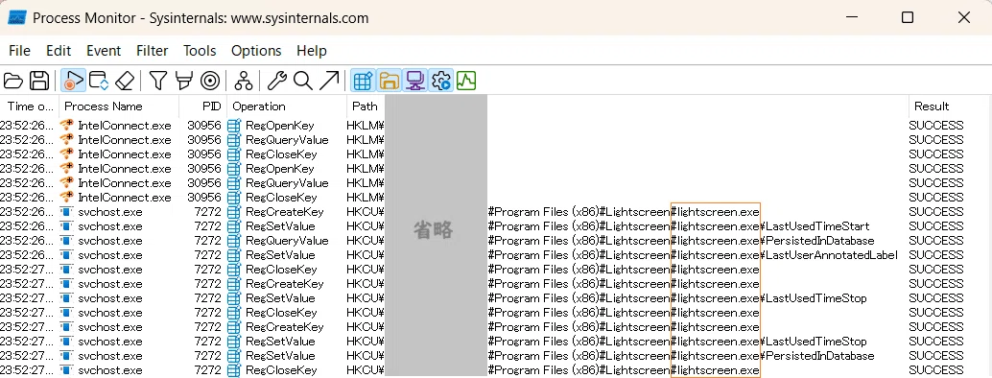The height and width of the screenshot is (378, 992).
Task: Open the Event menu
Action: (104, 51)
